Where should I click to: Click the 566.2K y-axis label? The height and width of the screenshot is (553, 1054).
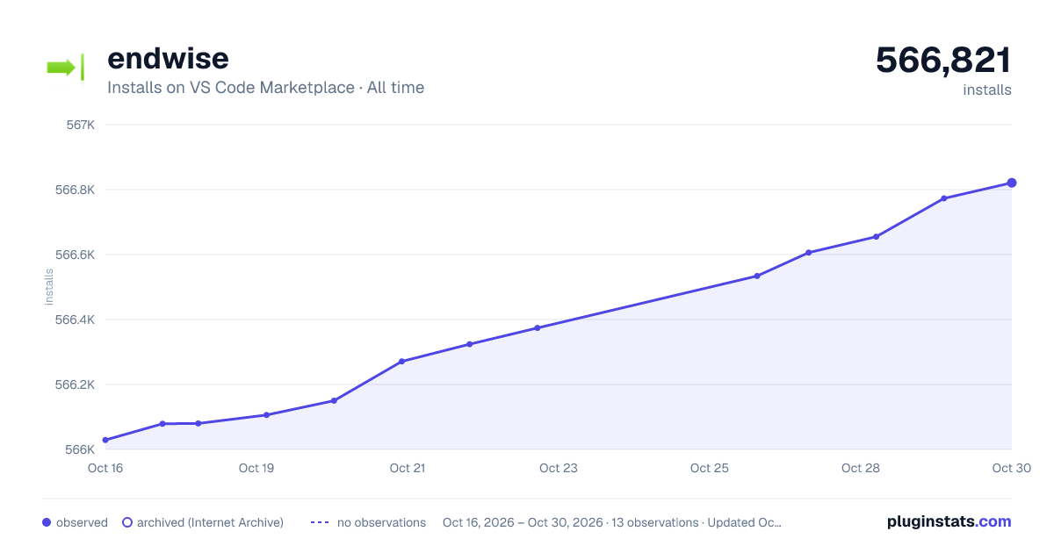75,384
